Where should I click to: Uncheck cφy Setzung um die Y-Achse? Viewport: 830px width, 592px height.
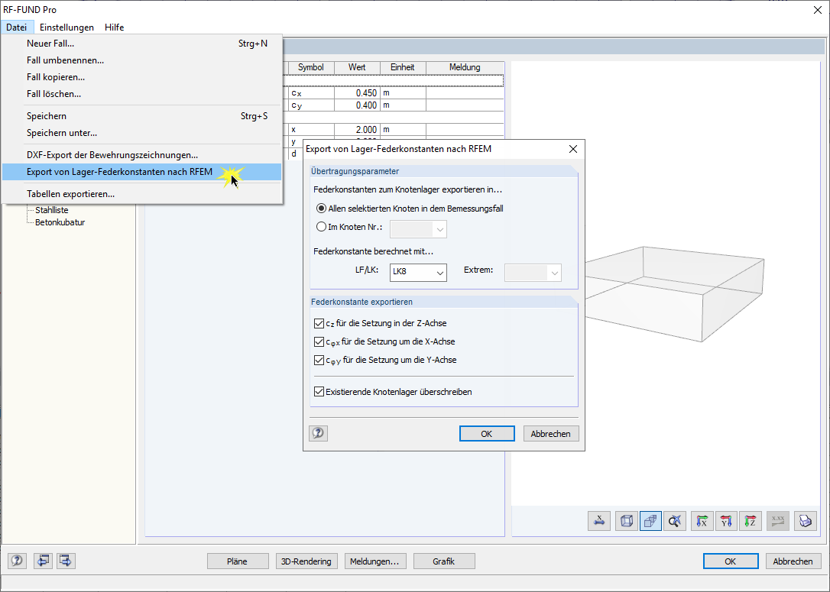319,361
